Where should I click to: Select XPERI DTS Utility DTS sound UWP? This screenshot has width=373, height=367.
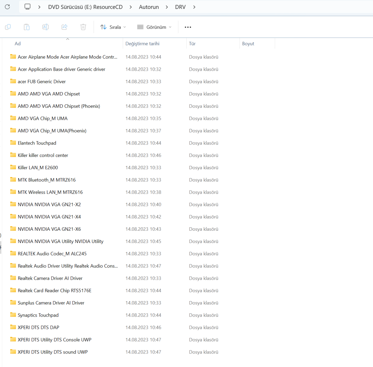[53, 352]
